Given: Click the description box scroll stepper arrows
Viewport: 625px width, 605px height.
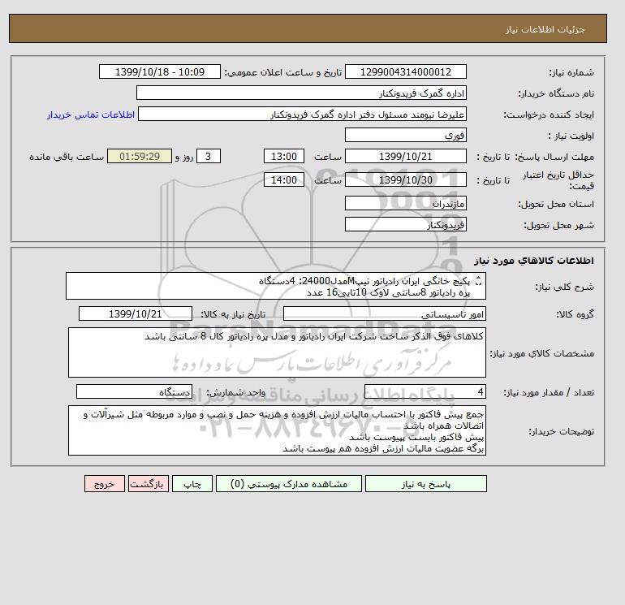Looking at the screenshot, I should [x=479, y=281].
